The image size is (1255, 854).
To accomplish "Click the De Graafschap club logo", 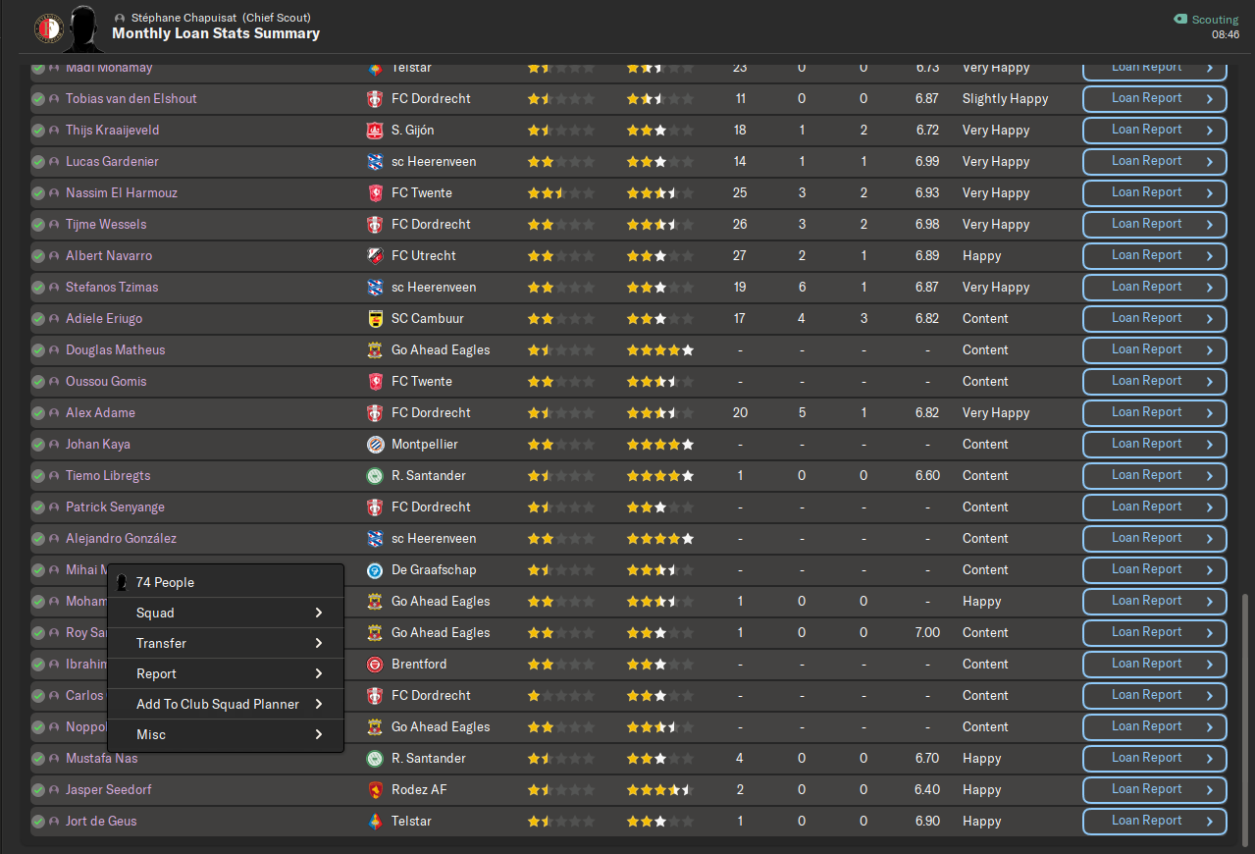I will (x=374, y=570).
